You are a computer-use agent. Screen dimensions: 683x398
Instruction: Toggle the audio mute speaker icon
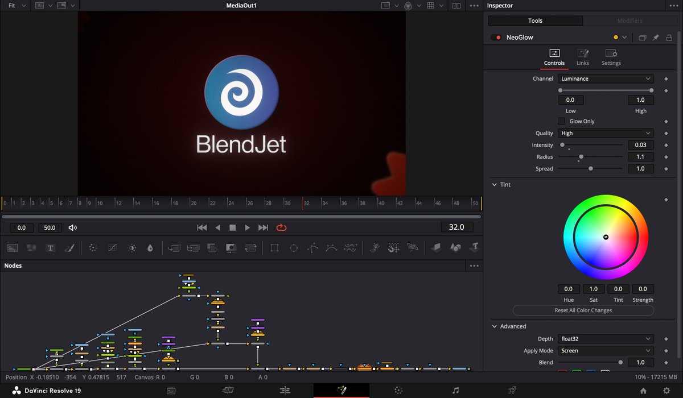73,227
